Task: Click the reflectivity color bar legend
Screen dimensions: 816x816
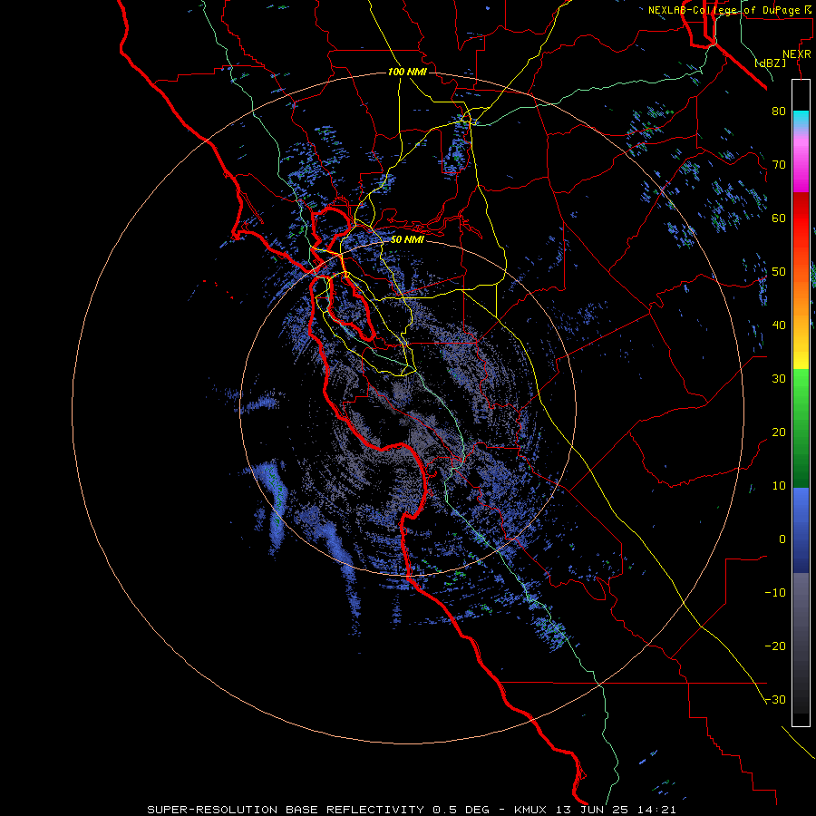Action: [x=801, y=403]
